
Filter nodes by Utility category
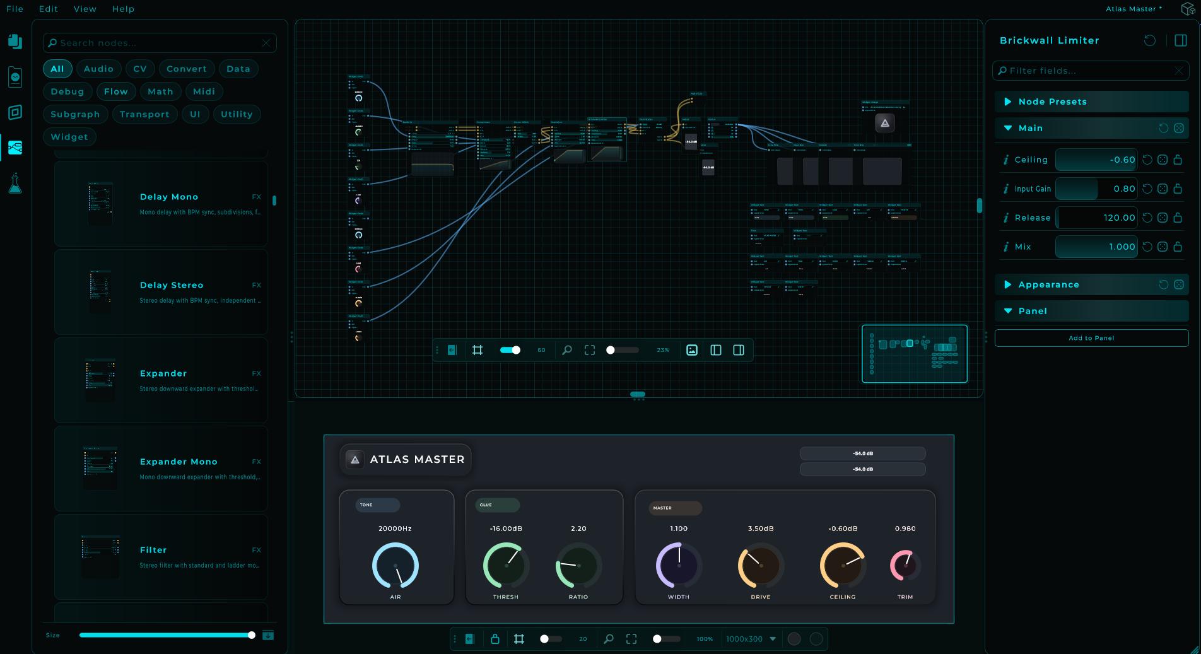[237, 114]
